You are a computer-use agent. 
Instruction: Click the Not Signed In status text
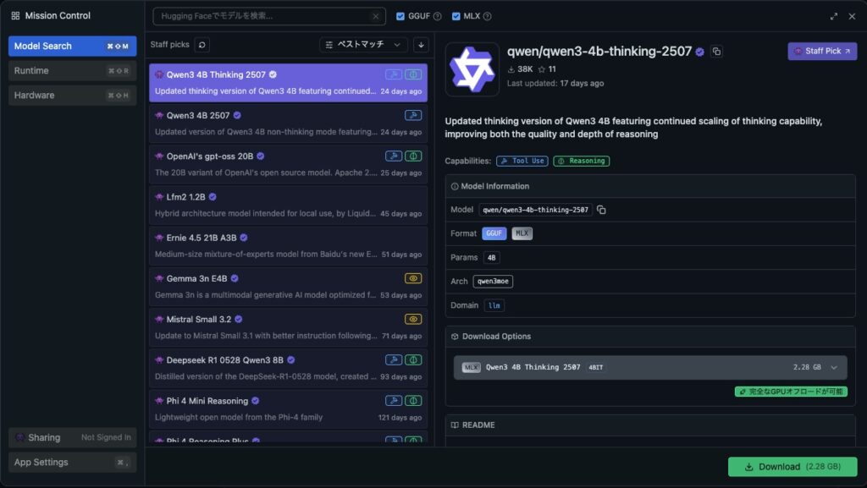(106, 438)
